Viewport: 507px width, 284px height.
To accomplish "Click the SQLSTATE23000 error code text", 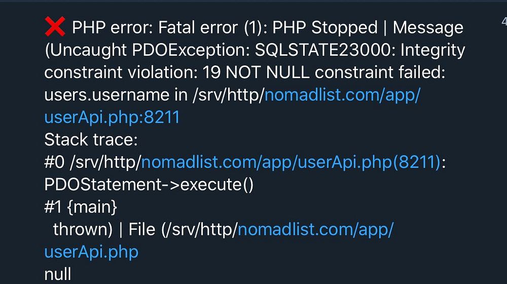I will coord(325,50).
